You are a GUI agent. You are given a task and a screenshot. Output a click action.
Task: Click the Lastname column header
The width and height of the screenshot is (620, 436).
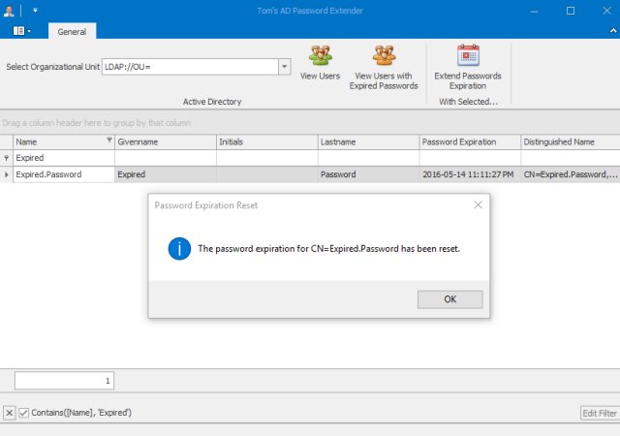tap(368, 142)
